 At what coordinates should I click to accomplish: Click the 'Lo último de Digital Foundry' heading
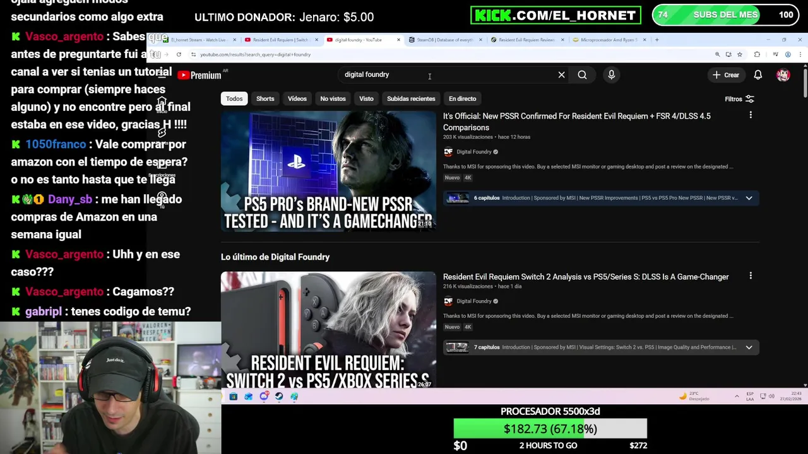[275, 257]
